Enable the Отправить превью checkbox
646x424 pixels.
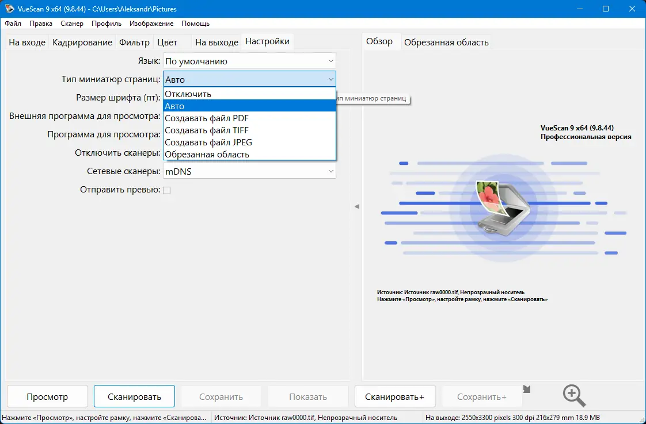166,190
